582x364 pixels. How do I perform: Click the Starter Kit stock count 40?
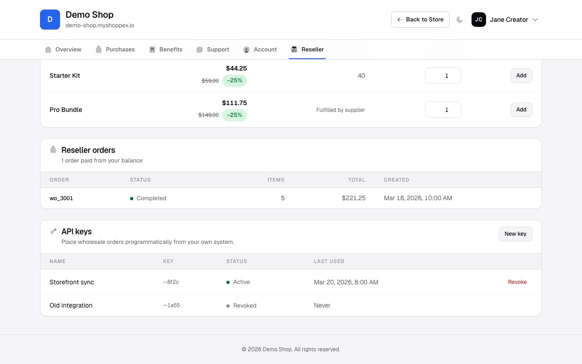coord(361,76)
